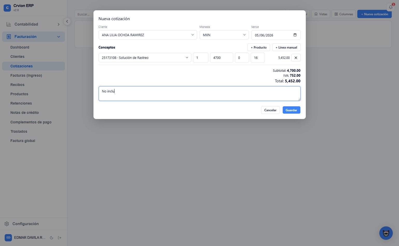The height and width of the screenshot is (246, 399).
Task: Click the Conceptos heading
Action: point(107,47)
